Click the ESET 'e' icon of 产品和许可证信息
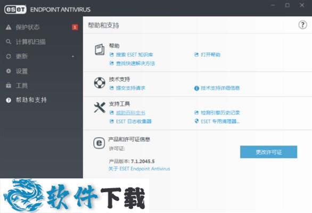This screenshot has height=213, width=312. point(99,143)
